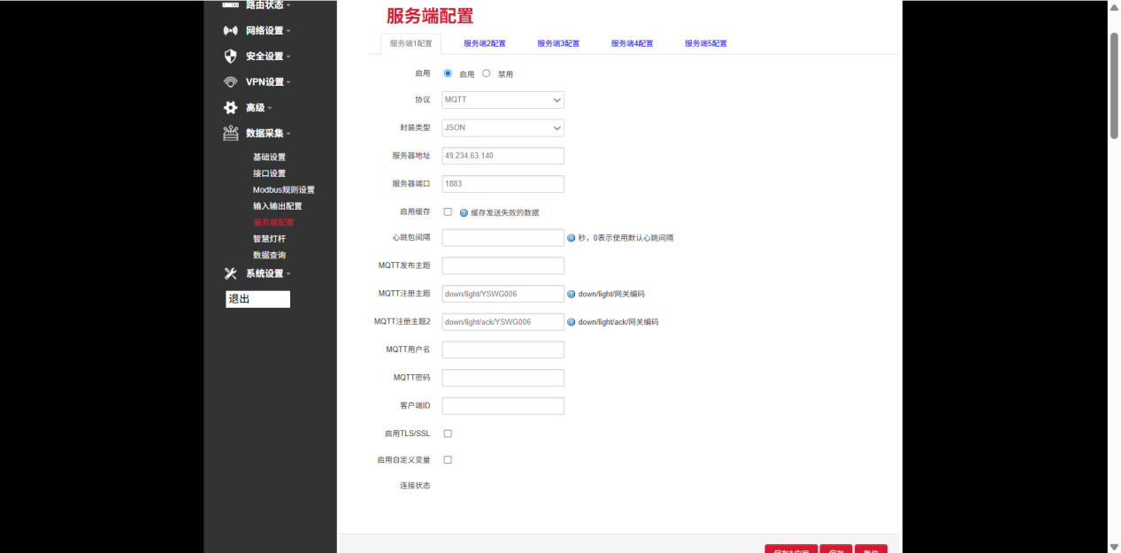Open the 封装类型 dropdown showing JSON
Screen dimensions: 1121x553
pos(503,127)
